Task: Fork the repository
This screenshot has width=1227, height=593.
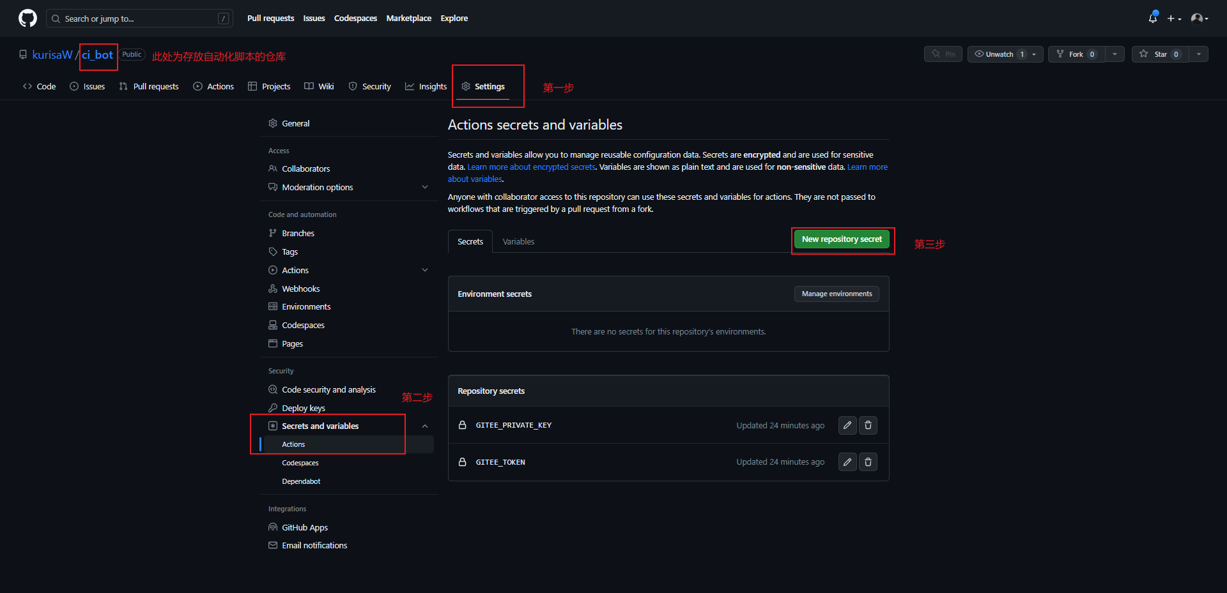Action: coord(1077,54)
